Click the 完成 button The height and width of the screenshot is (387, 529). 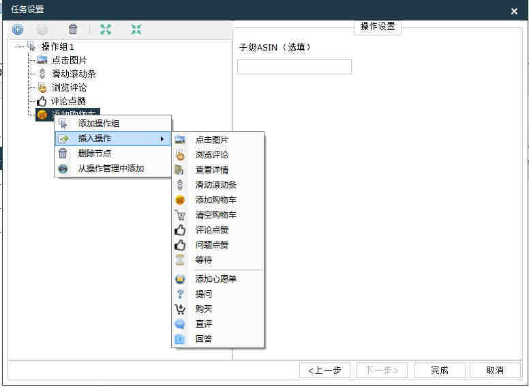pyautogui.click(x=440, y=371)
